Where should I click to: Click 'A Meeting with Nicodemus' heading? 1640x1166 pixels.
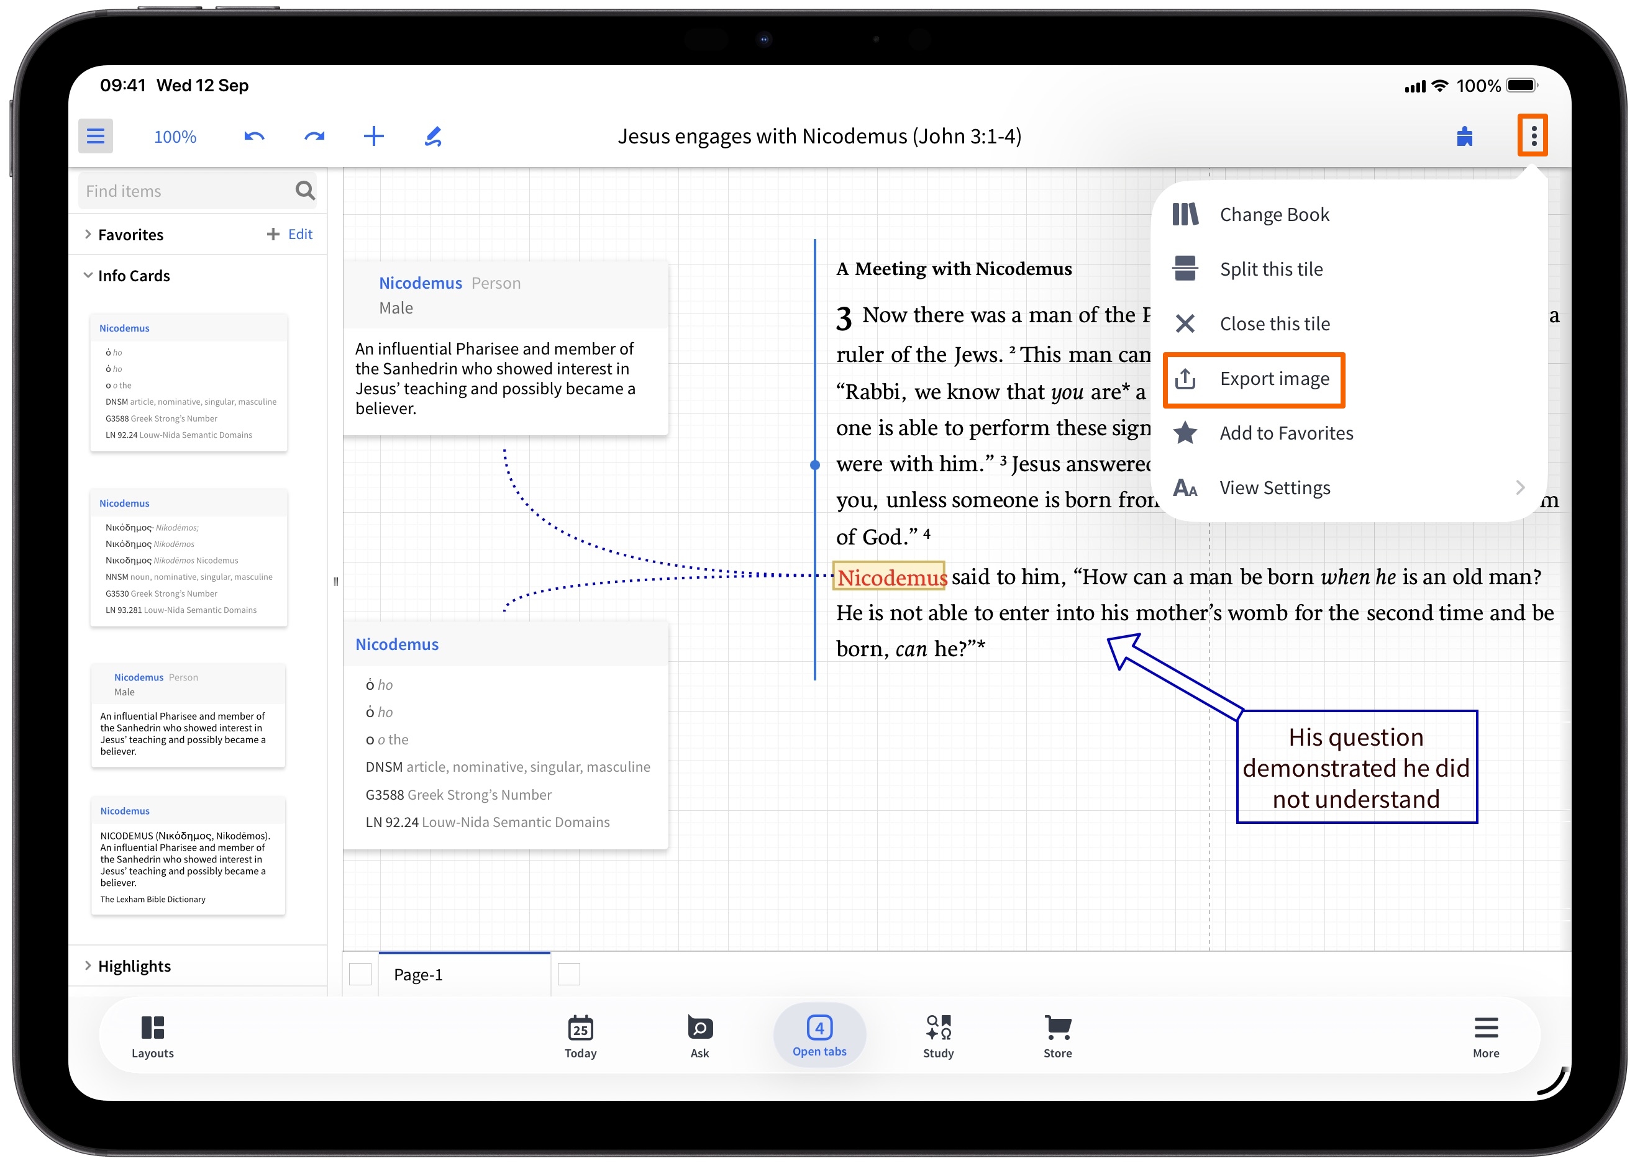click(954, 268)
